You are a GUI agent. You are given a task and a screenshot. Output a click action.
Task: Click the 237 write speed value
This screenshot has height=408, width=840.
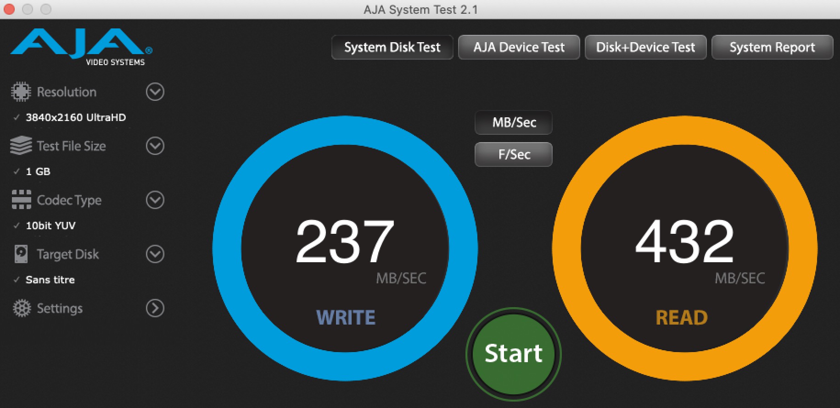(x=345, y=241)
